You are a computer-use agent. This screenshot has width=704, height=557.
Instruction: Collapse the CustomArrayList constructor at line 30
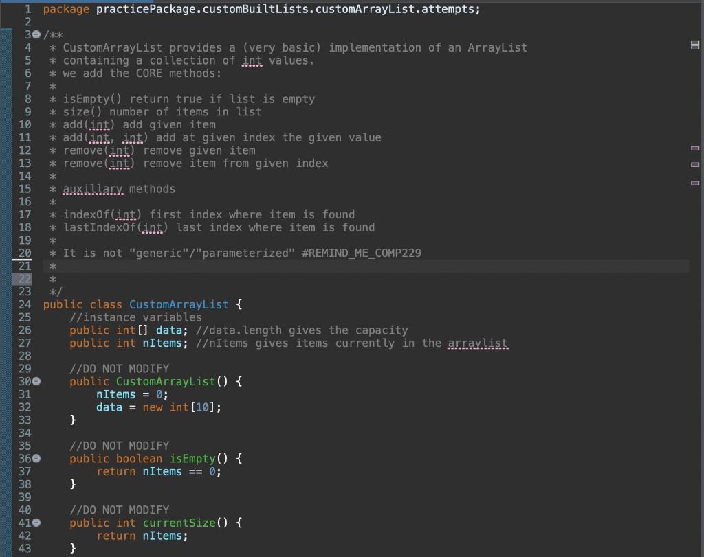(36, 381)
